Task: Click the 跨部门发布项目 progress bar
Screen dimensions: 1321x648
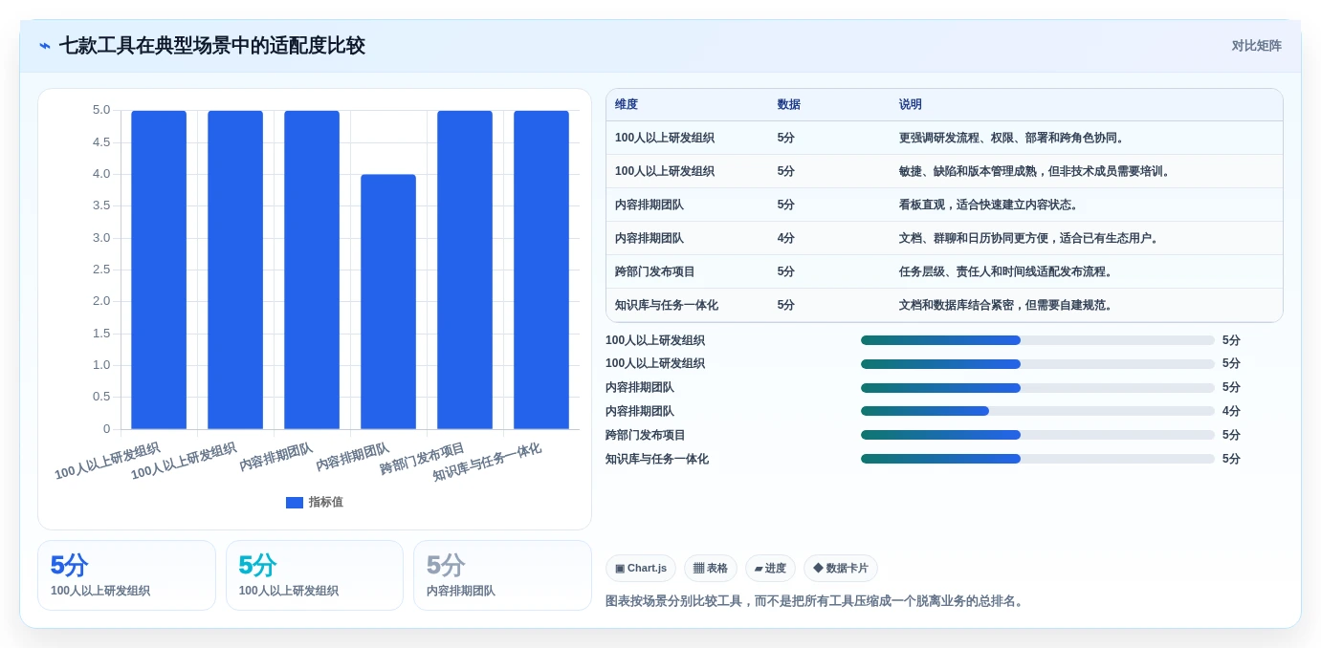Action: tap(1038, 435)
